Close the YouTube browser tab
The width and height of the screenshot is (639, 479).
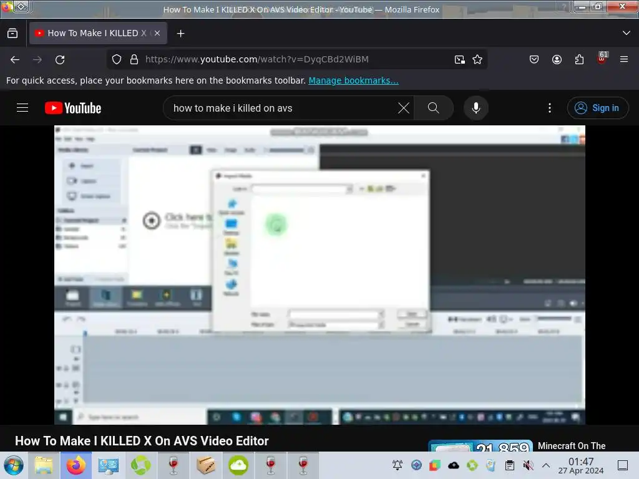pos(157,34)
